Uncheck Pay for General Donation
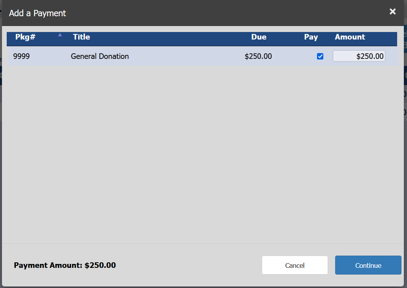This screenshot has width=407, height=288. 320,56
